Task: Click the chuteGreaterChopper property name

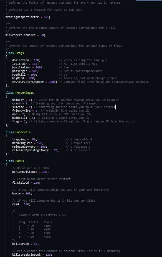Action: [28, 82]
